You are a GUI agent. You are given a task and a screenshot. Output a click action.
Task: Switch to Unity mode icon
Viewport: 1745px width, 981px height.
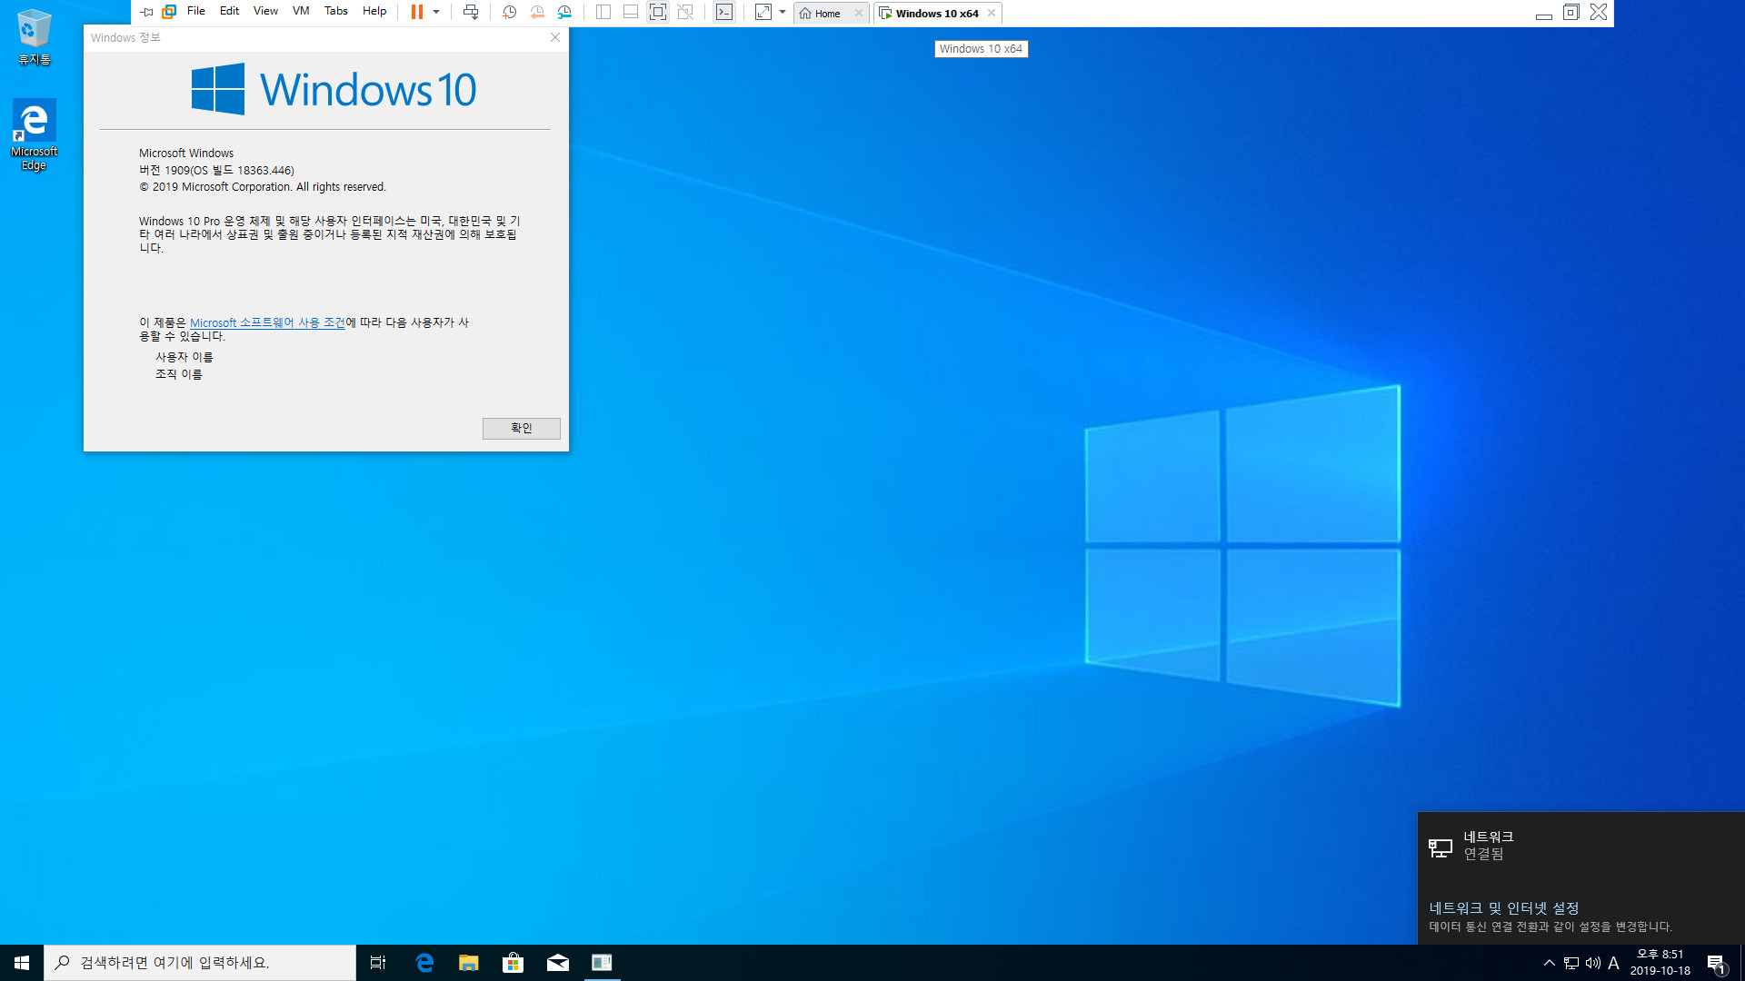(686, 12)
